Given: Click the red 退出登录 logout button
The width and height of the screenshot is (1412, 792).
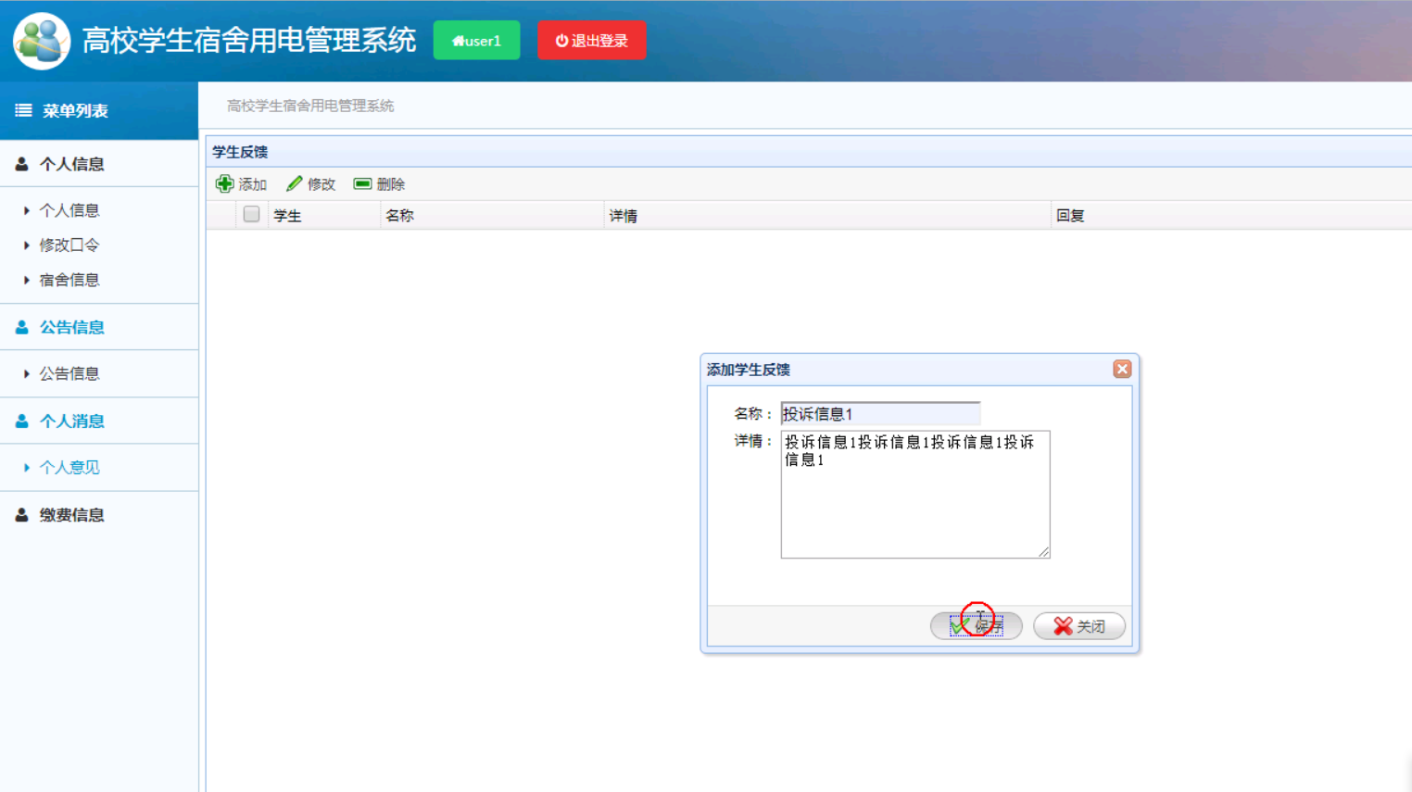Looking at the screenshot, I should pos(591,41).
